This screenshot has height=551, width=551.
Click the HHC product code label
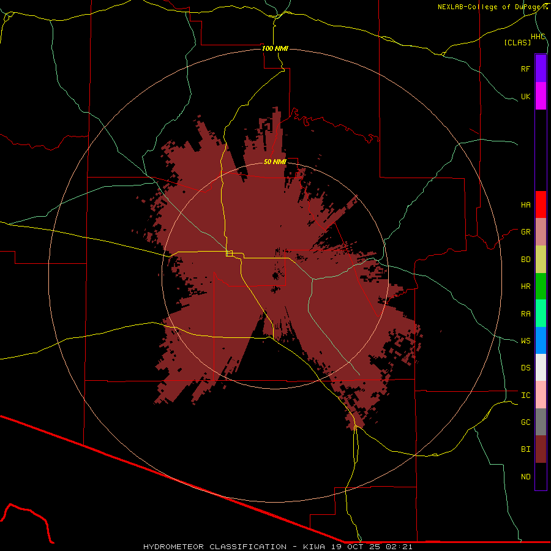click(538, 37)
